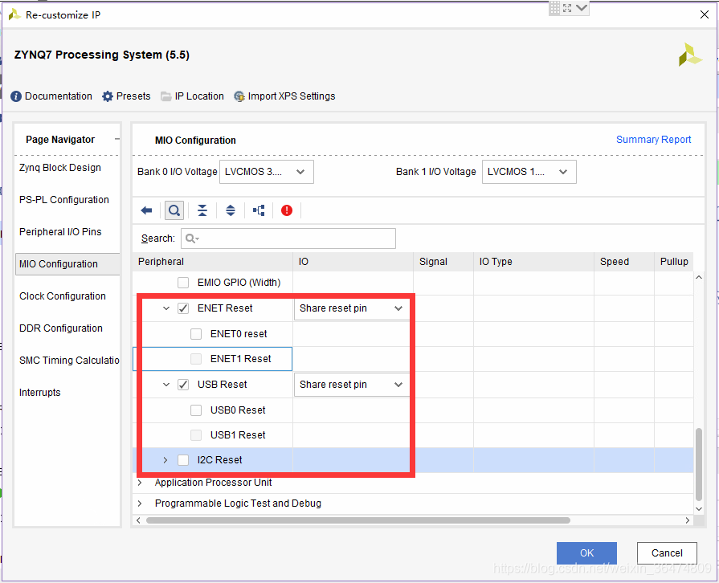Screen dimensions: 719x583
Task: Open the Clock Configuration page
Action: coord(63,296)
